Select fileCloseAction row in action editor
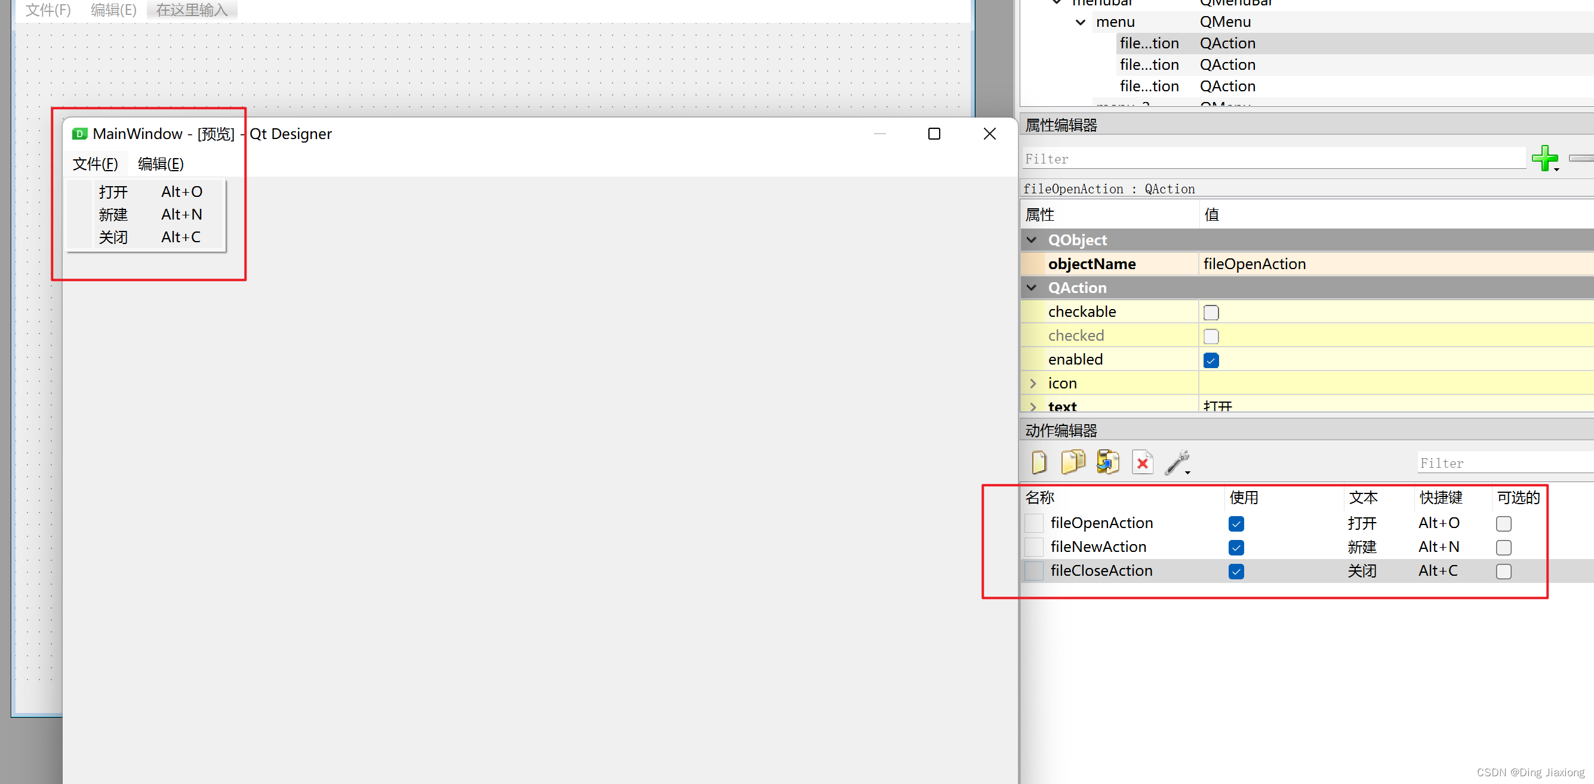Screen dimensions: 1594x784 click(x=1101, y=570)
